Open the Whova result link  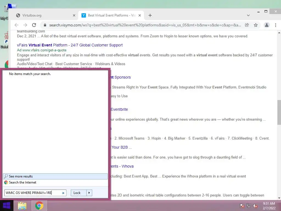pyautogui.click(x=122, y=166)
